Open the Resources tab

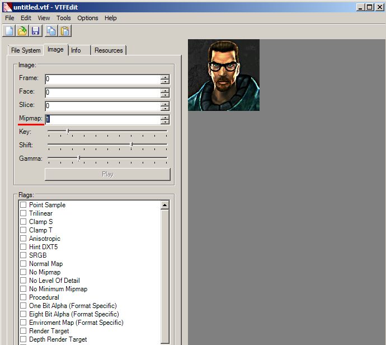pos(109,50)
